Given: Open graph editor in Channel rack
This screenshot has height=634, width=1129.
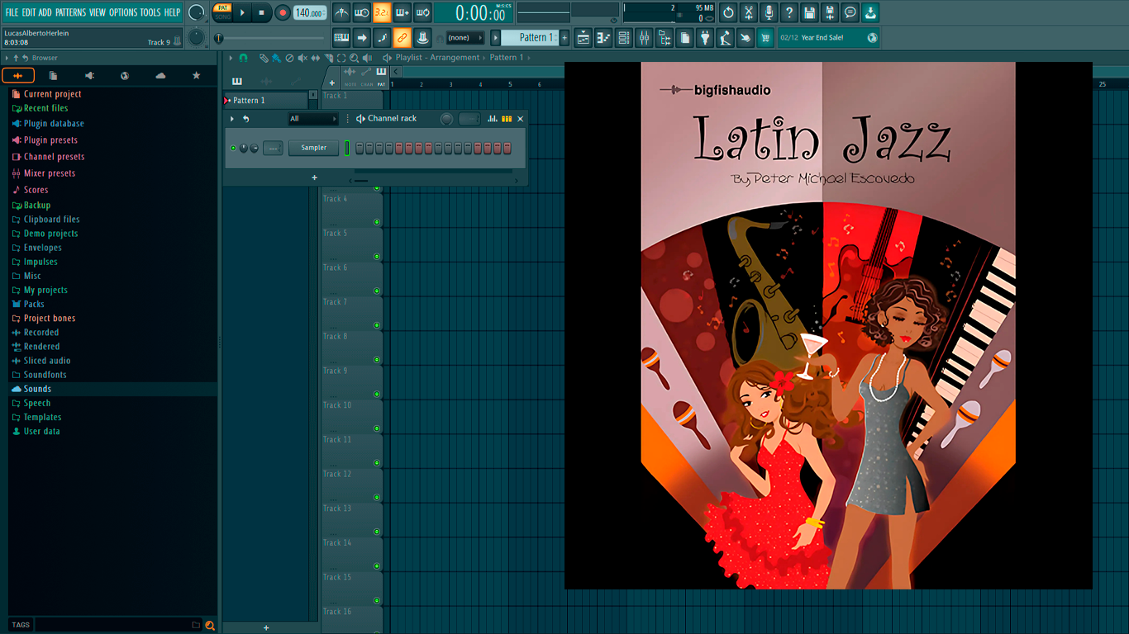Looking at the screenshot, I should 493,119.
